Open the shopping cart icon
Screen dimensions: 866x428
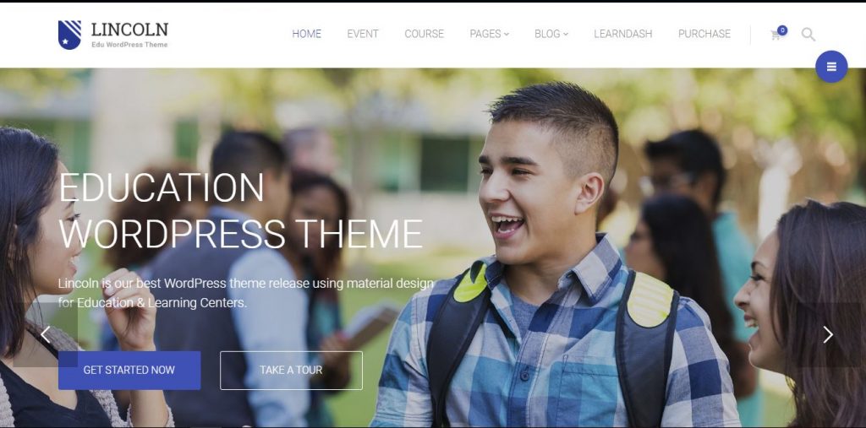(x=776, y=35)
